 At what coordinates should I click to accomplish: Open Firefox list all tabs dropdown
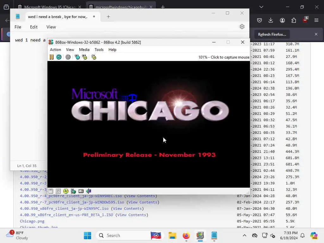click(x=261, y=7)
